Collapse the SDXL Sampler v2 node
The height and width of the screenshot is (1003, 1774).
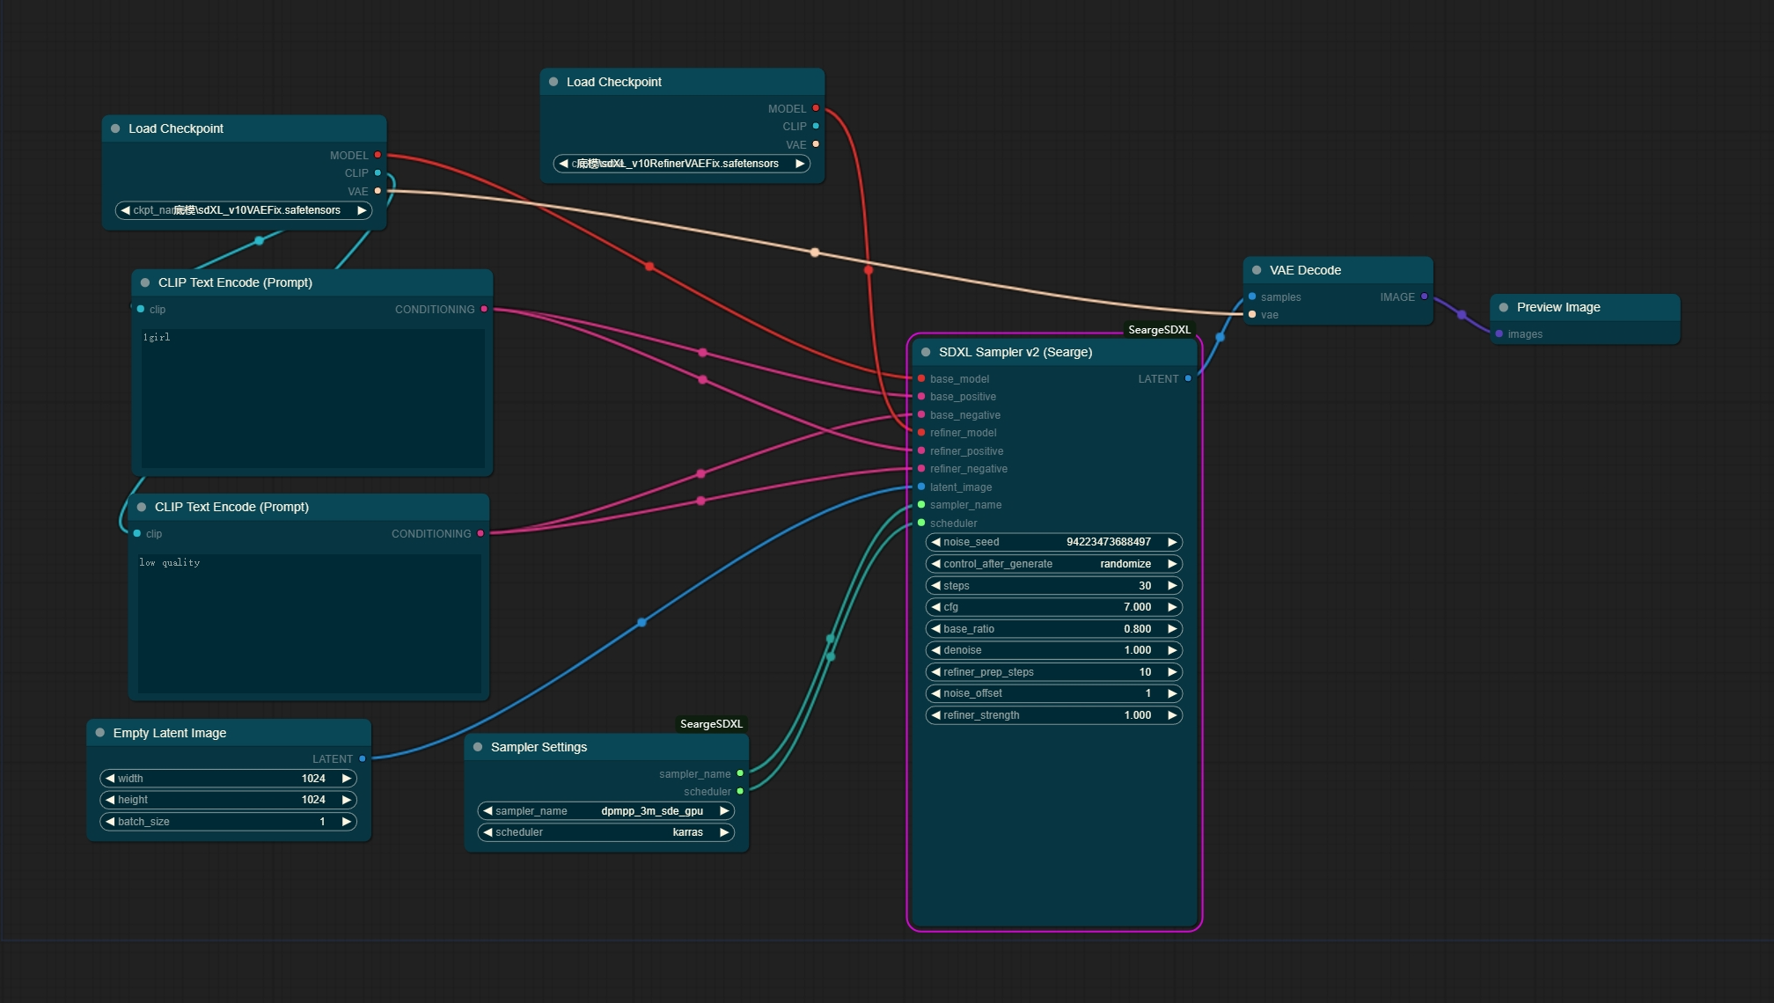pos(927,352)
